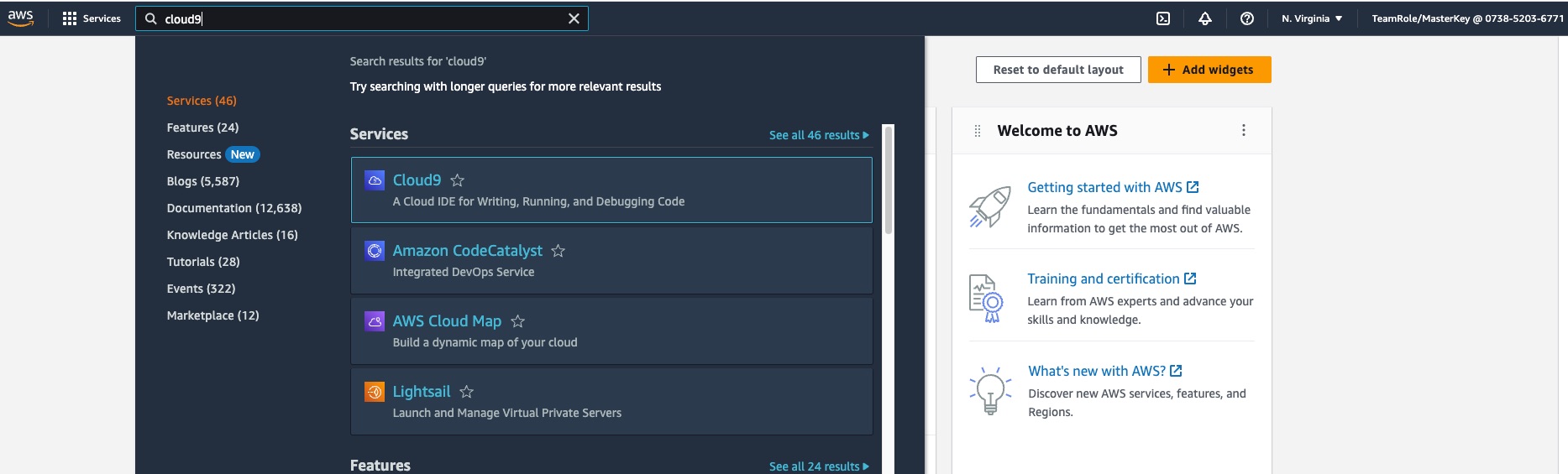Open the Services grid menu
Screen dimensions: 1568x474
(x=92, y=18)
